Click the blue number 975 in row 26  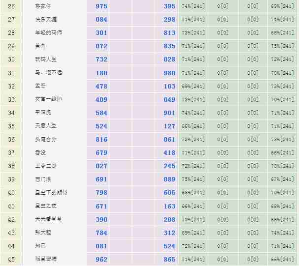point(101,6)
